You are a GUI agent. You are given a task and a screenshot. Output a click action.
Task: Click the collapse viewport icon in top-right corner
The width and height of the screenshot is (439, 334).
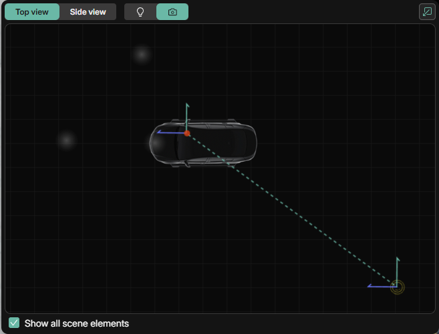(426, 12)
